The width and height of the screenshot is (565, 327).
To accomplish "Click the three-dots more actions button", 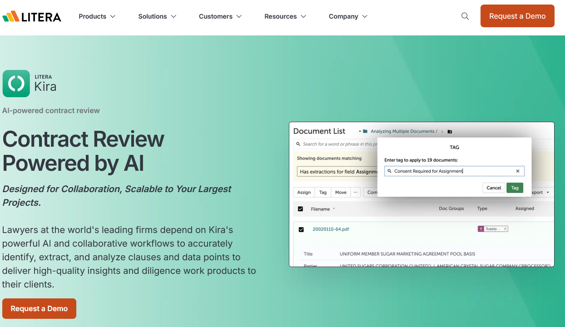I will [x=356, y=193].
